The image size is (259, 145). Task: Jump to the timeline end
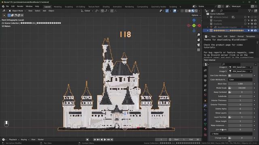pyautogui.click(x=112, y=140)
